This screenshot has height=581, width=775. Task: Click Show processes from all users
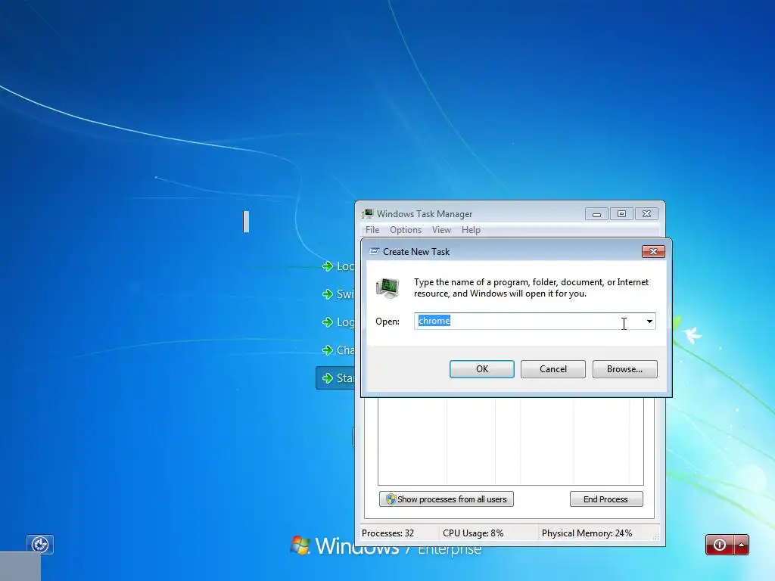[x=447, y=499]
